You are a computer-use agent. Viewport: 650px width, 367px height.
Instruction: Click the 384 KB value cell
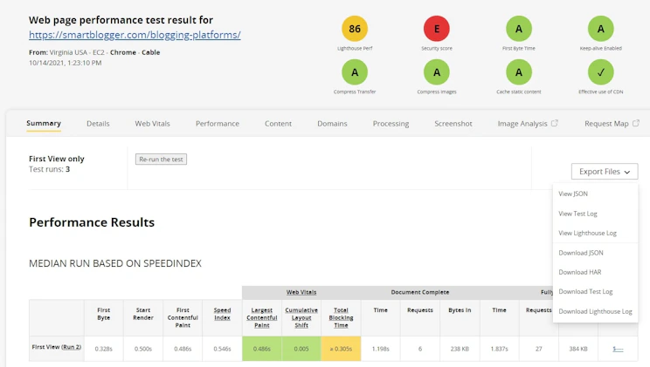pos(578,349)
